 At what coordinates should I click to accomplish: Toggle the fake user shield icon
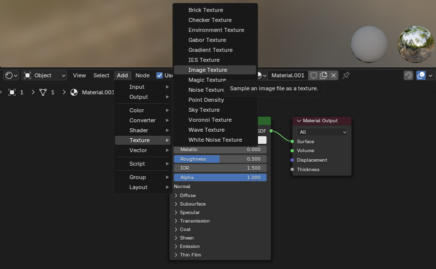click(313, 75)
